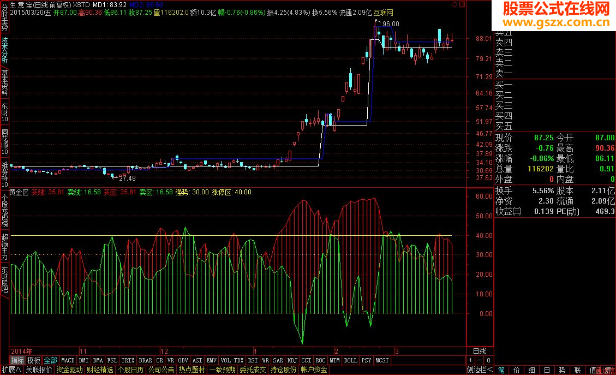The height and width of the screenshot is (375, 616).
Task: Switch indicator to OBV
Action: click(183, 360)
